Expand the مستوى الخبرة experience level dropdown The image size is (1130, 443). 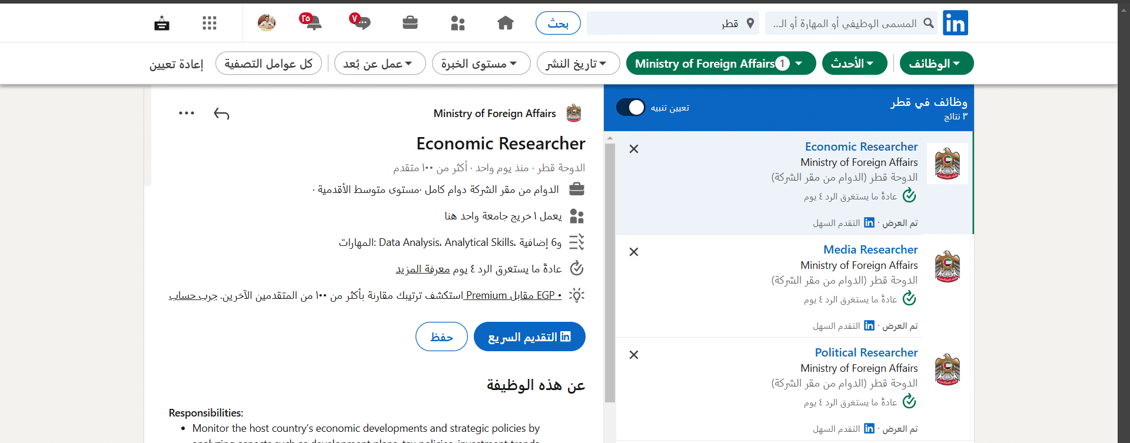tap(481, 63)
